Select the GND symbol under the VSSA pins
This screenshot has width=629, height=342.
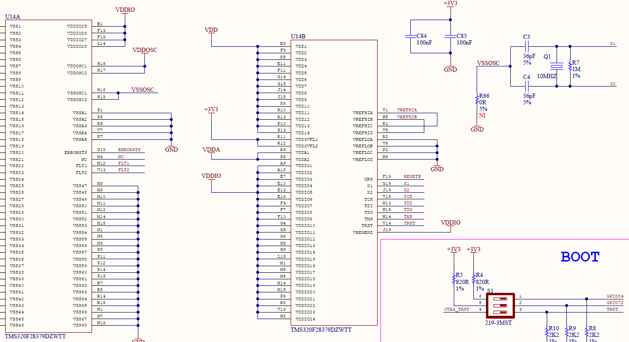pos(172,148)
